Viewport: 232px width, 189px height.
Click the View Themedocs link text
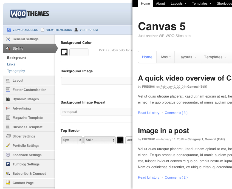pyautogui.click(x=59, y=30)
